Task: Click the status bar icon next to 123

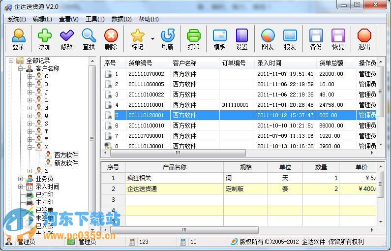Action: tap(132, 242)
